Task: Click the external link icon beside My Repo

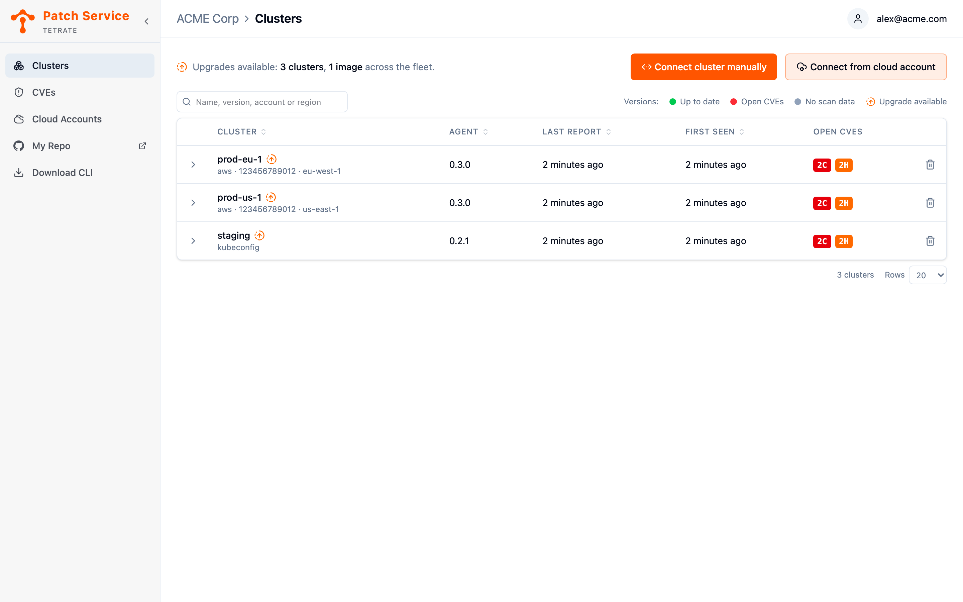Action: pos(142,146)
